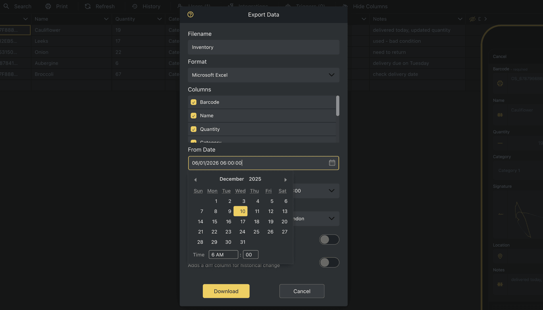Select day 17 in the calendar

point(242,221)
